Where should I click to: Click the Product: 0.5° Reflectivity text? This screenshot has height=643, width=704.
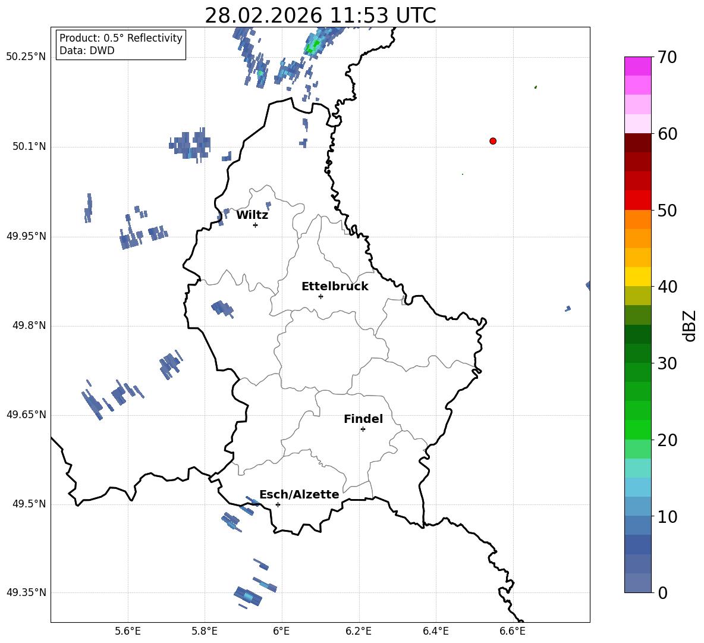click(121, 38)
